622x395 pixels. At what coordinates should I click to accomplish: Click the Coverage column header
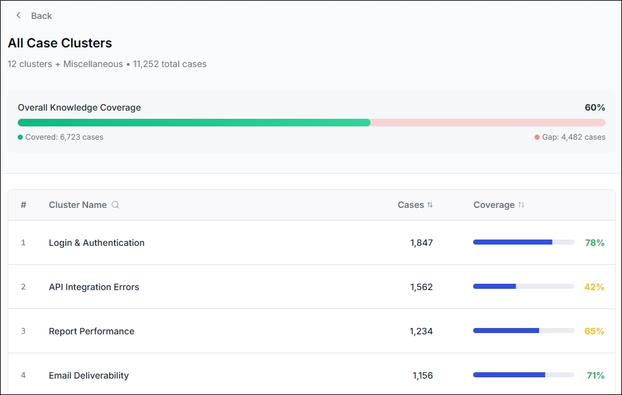tap(494, 205)
